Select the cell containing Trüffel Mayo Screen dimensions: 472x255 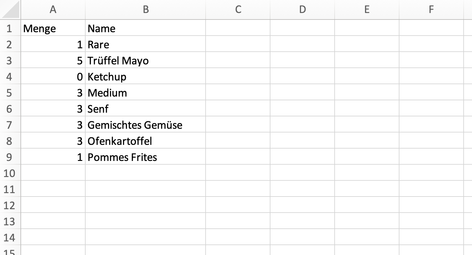point(145,60)
